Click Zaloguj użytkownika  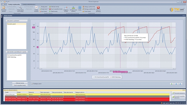pyautogui.click(x=89, y=7)
